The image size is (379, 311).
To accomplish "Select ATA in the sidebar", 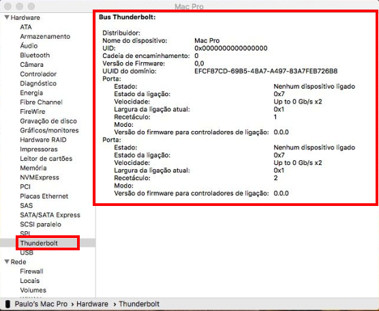I will (26, 27).
